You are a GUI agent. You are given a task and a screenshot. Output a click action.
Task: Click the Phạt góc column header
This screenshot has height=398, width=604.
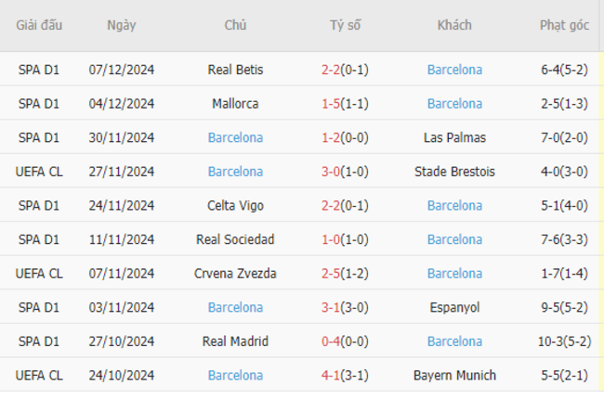tap(564, 25)
